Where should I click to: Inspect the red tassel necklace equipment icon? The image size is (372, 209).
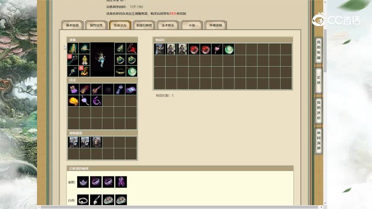[x=132, y=48]
